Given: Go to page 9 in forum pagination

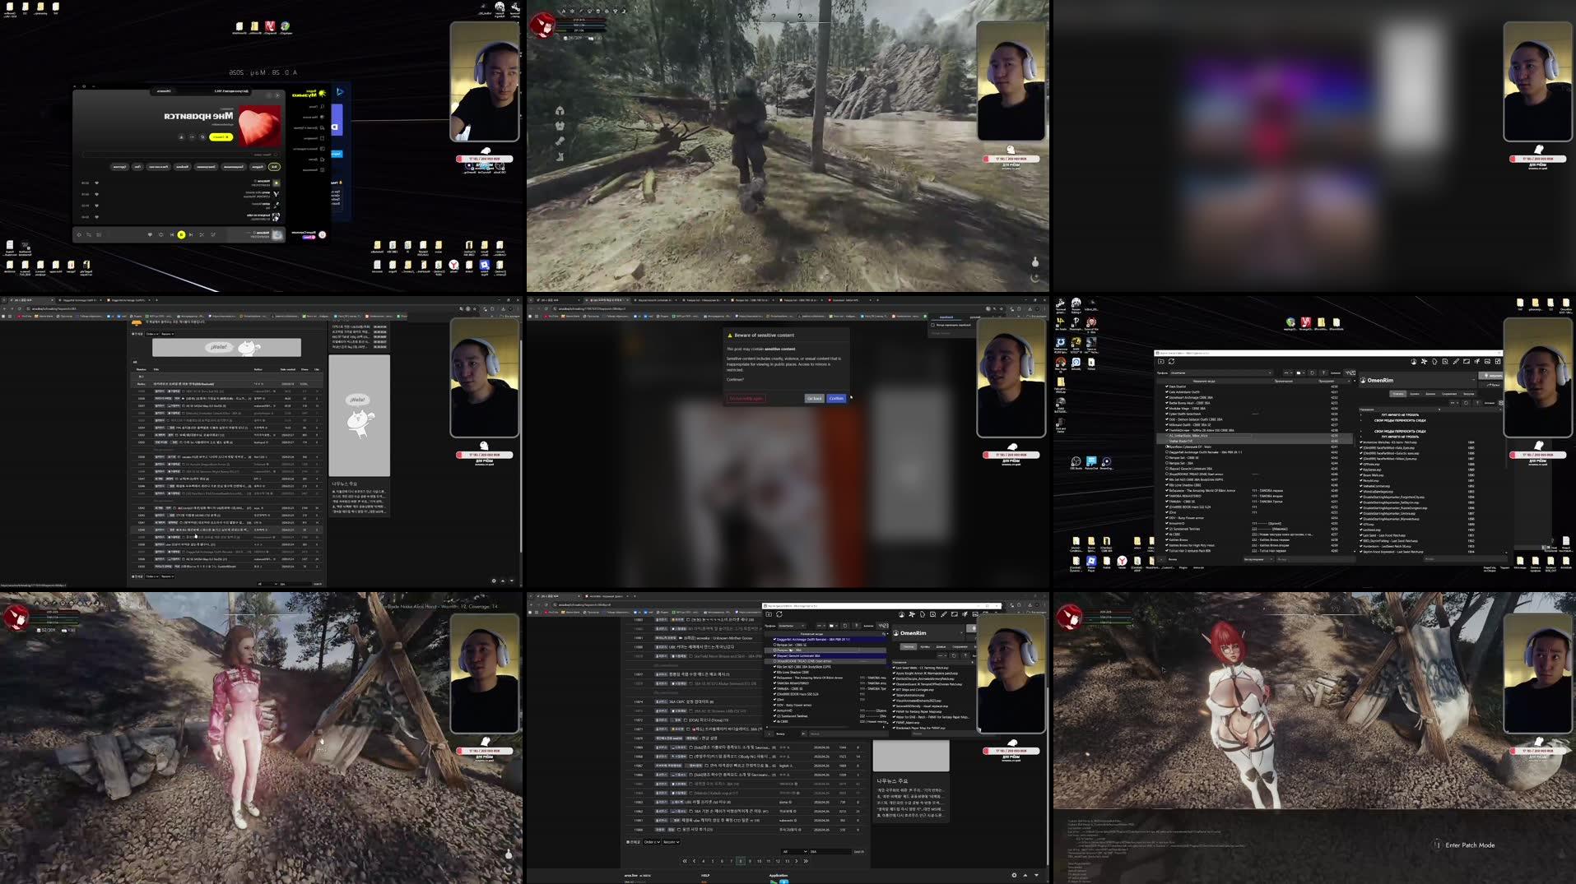Looking at the screenshot, I should 750,861.
